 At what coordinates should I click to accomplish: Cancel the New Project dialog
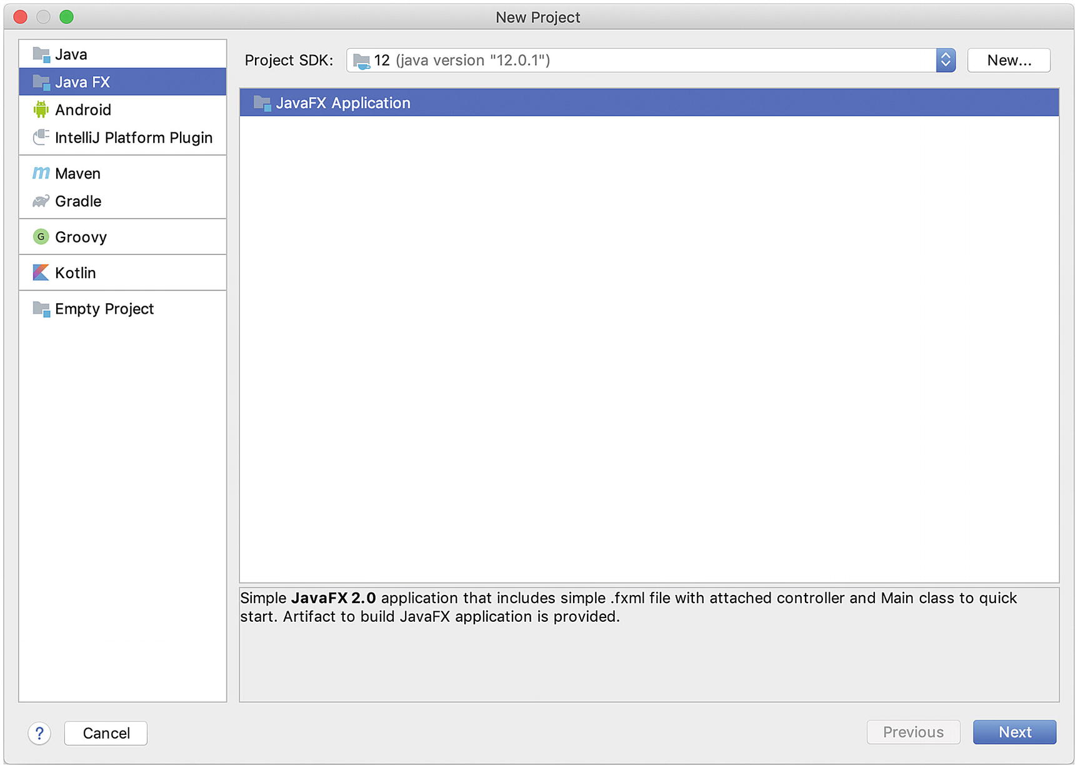pyautogui.click(x=106, y=733)
